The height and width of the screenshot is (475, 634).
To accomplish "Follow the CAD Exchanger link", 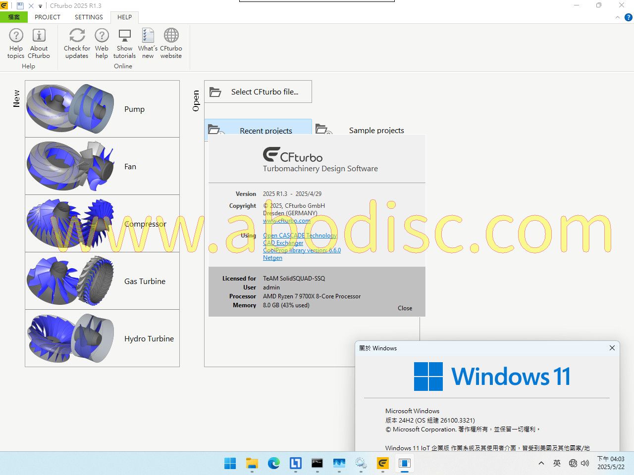I will point(283,243).
